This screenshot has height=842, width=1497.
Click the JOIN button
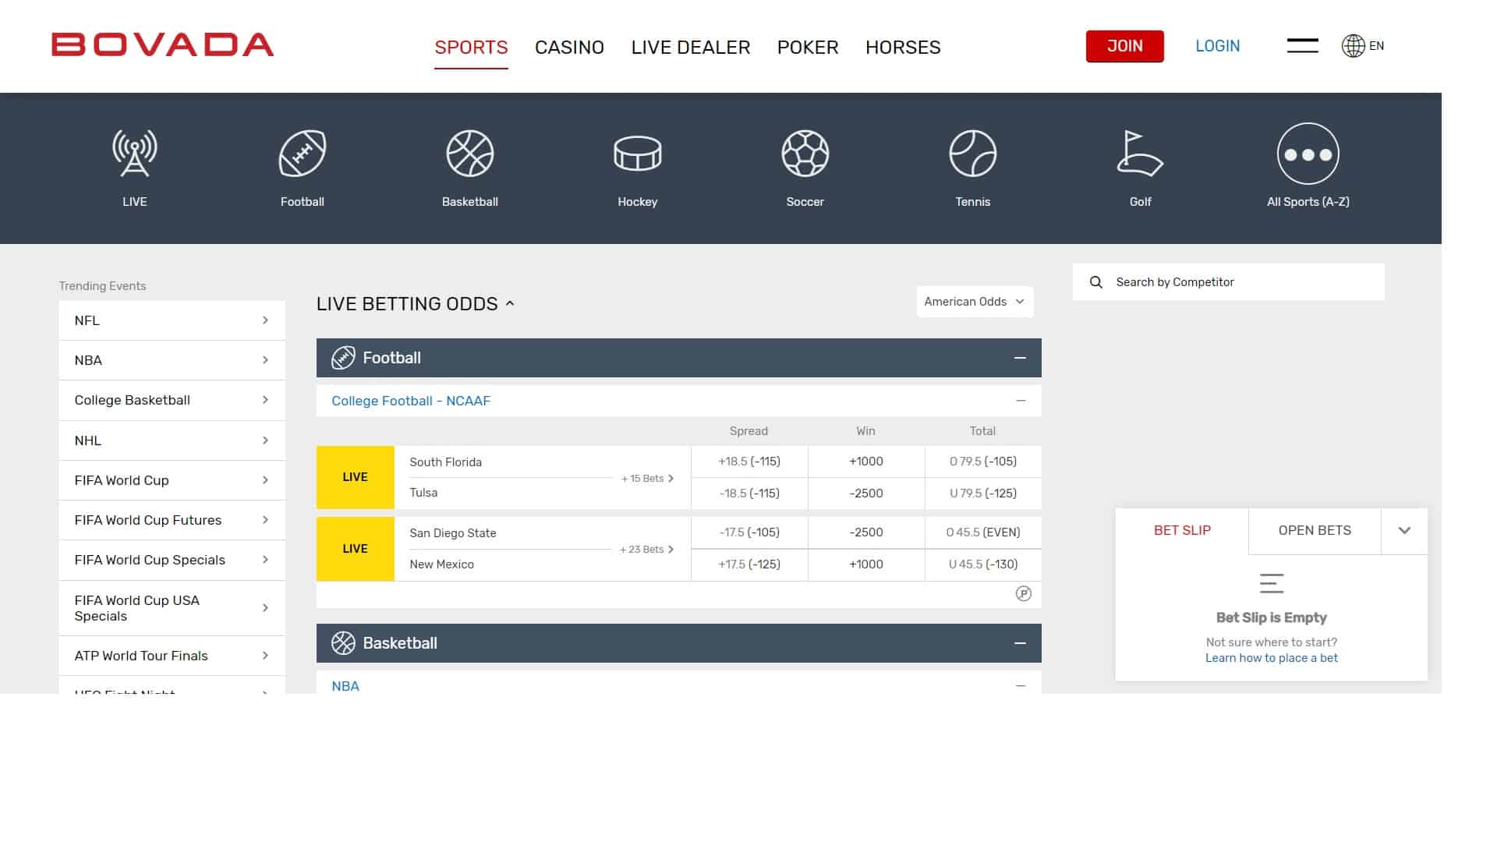(x=1124, y=46)
